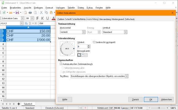Open the Vertikal alignment dropdown
This screenshot has height=110, width=178.
point(115,32)
